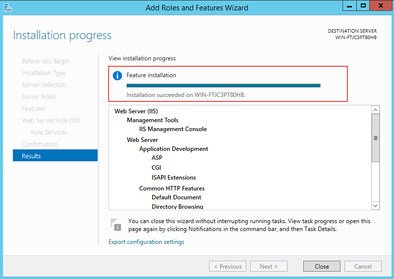Select the Results step in sidebar
The height and width of the screenshot is (279, 394).
tap(55, 156)
